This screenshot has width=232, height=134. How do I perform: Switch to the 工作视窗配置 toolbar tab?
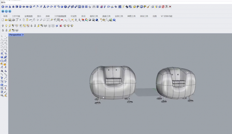click(60, 16)
